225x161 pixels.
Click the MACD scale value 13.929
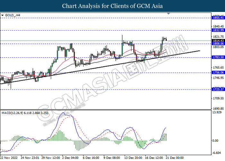click(x=217, y=112)
